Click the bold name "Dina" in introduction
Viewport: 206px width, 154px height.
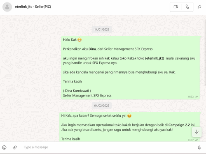click(x=92, y=49)
